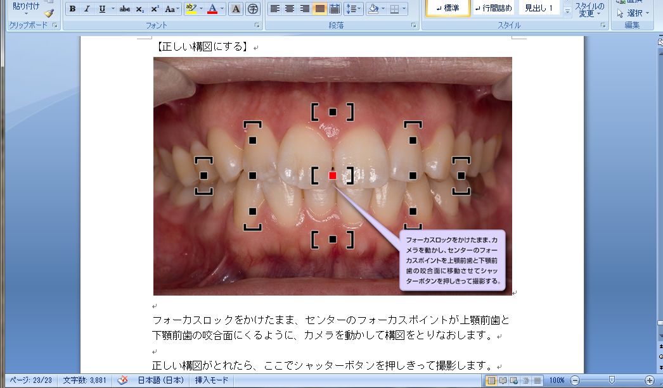This screenshot has height=388, width=663.
Task: Justify the paragraph text
Action: click(319, 9)
